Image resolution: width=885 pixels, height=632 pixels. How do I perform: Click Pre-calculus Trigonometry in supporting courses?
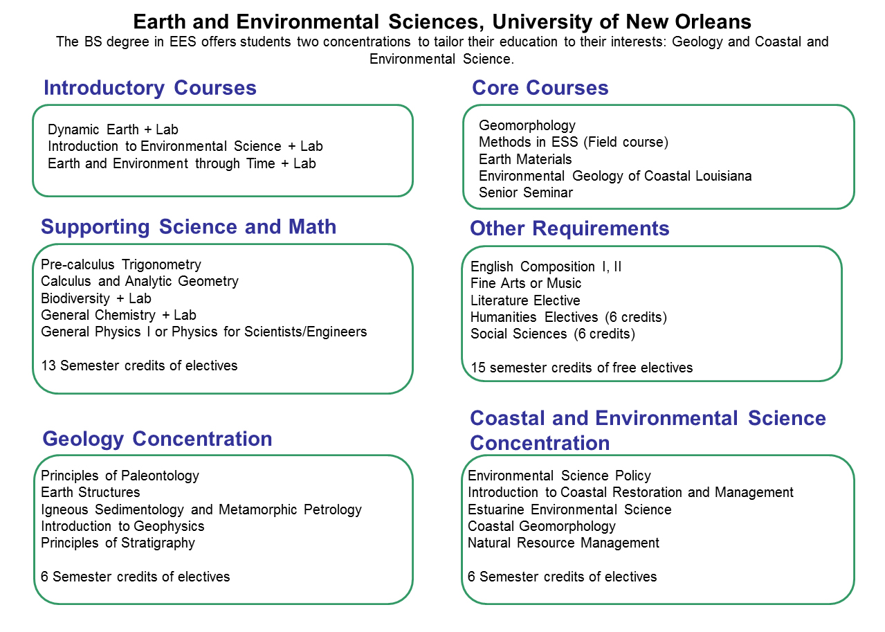(x=121, y=264)
